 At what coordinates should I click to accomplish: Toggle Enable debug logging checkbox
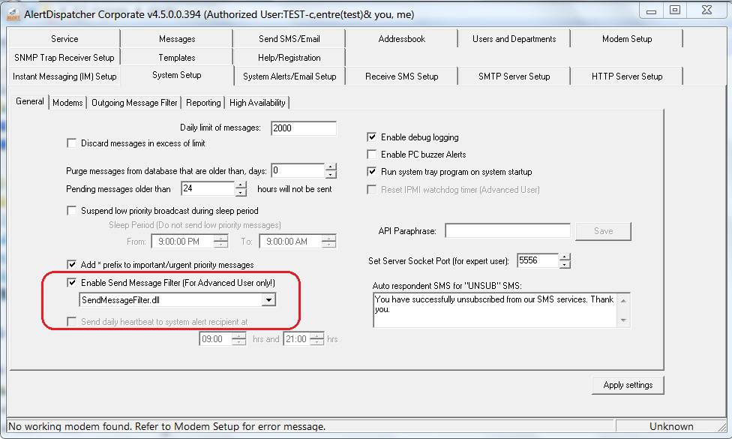[372, 137]
